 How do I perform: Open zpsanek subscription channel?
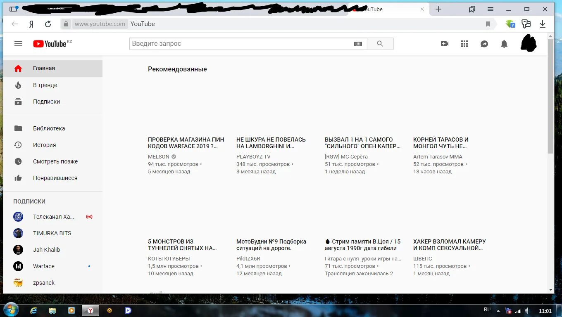(x=53, y=283)
